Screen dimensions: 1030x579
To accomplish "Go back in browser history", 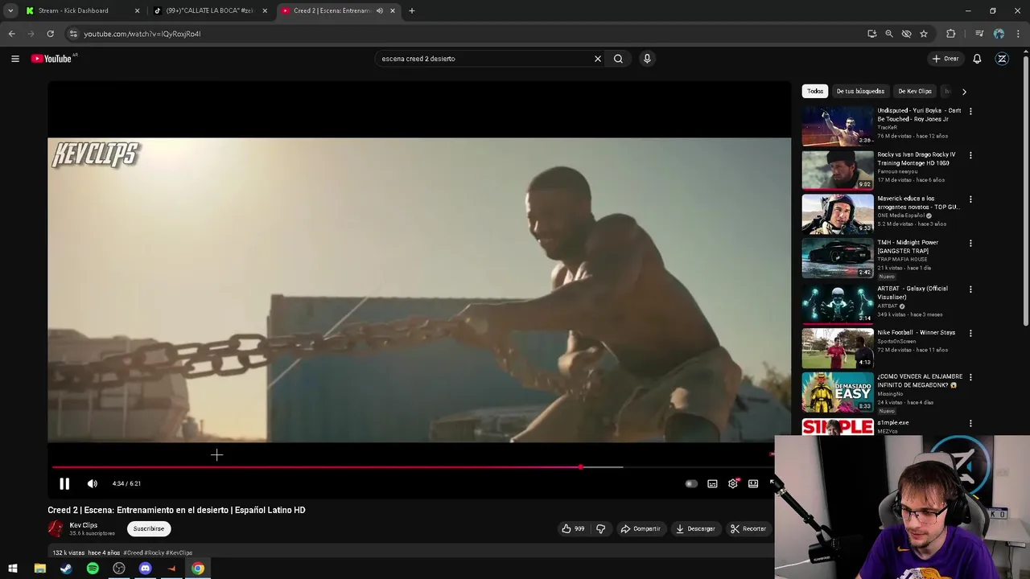I will 11,34.
